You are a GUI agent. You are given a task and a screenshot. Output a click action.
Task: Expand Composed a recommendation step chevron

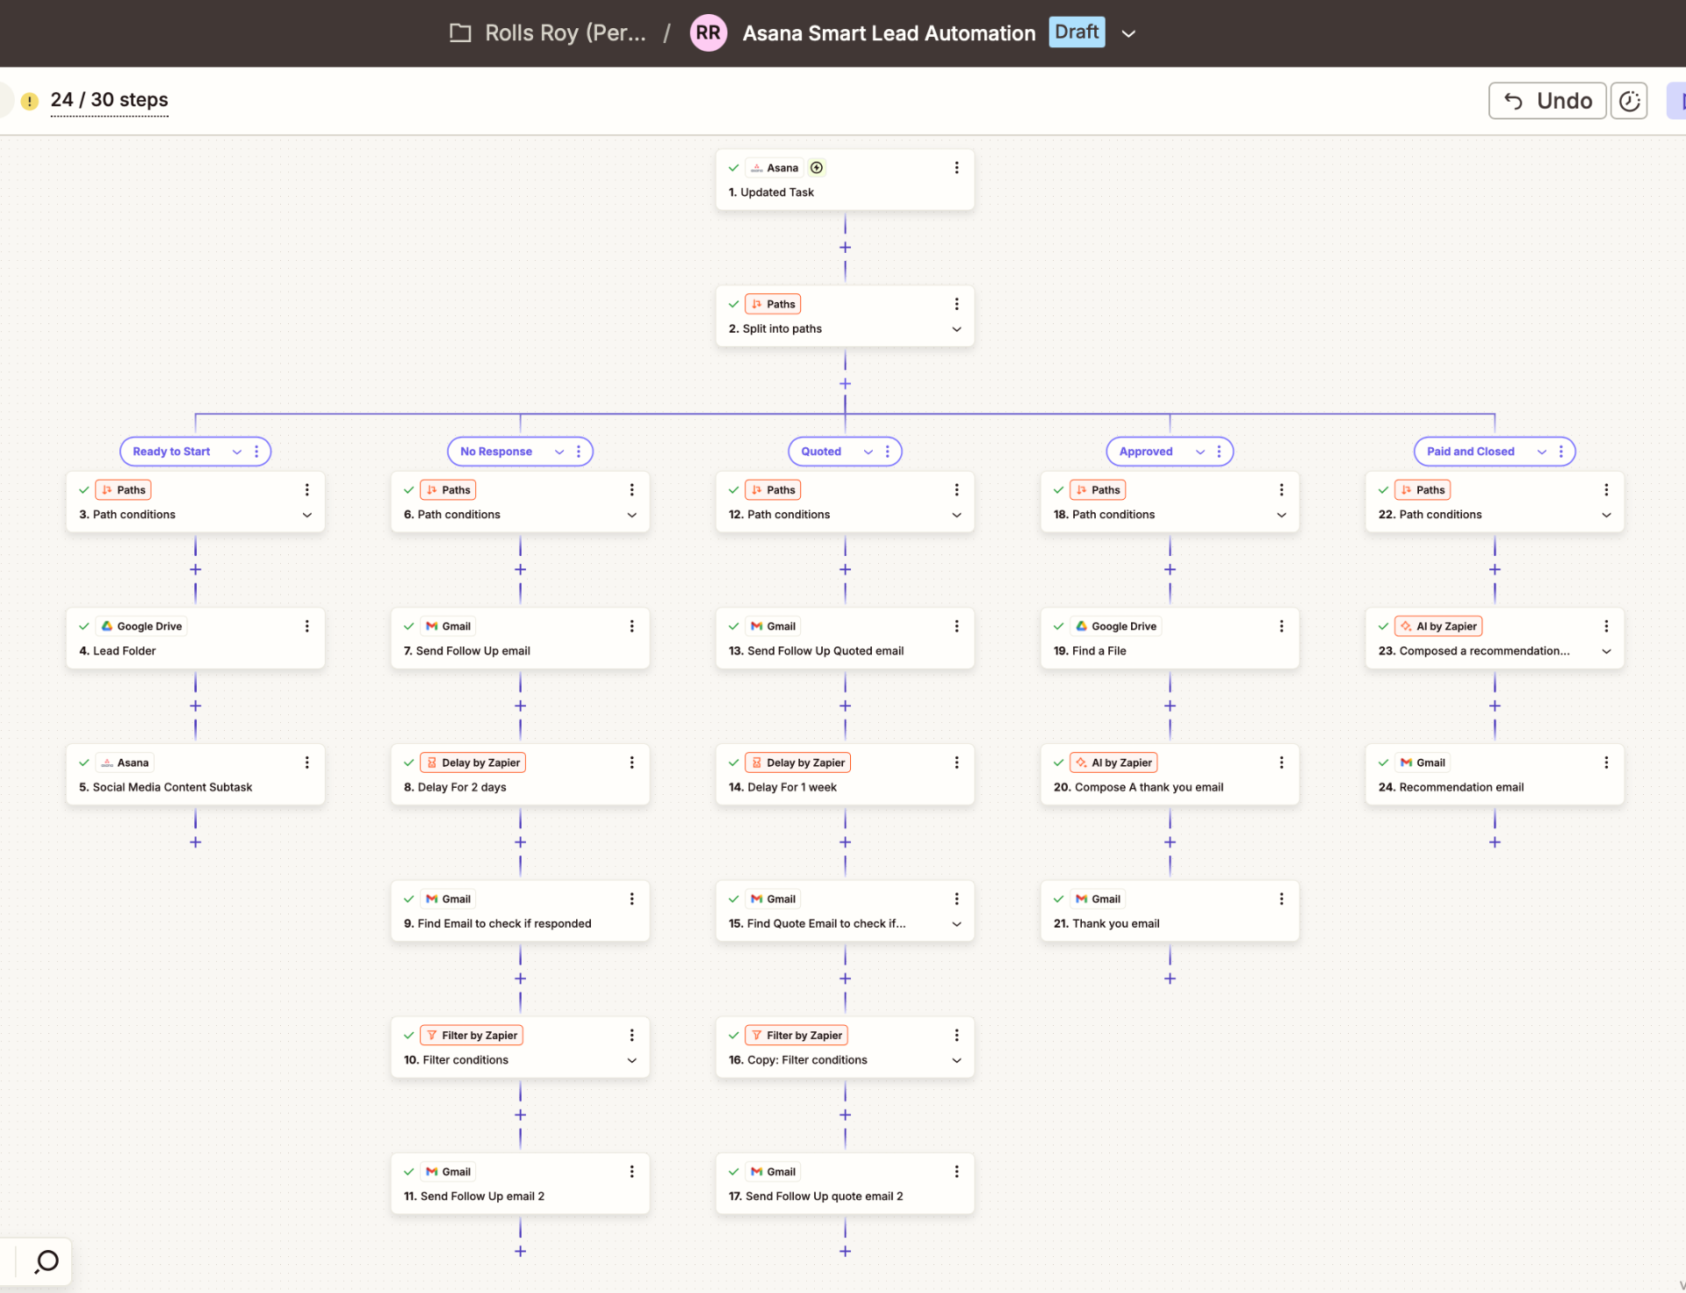1606,652
